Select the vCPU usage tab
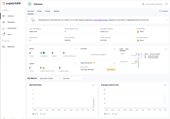The height and width of the screenshot is (119, 170). coord(121,49)
